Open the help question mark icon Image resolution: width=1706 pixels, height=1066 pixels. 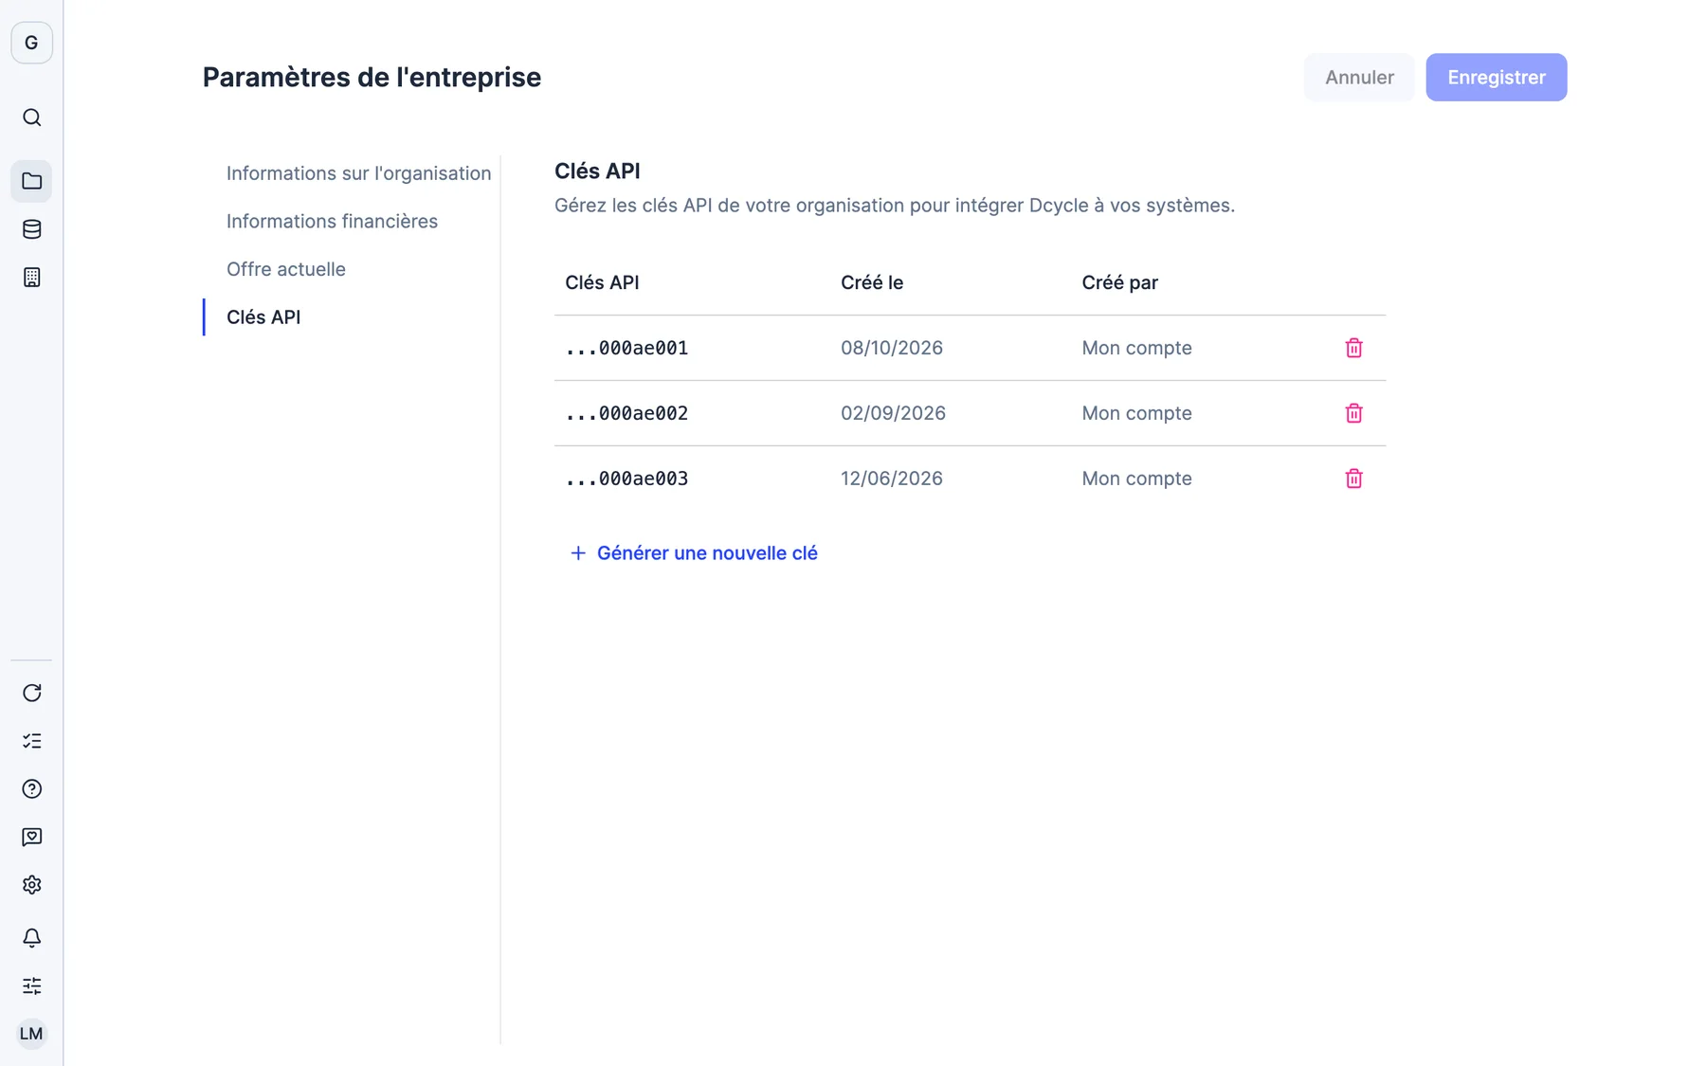tap(31, 789)
